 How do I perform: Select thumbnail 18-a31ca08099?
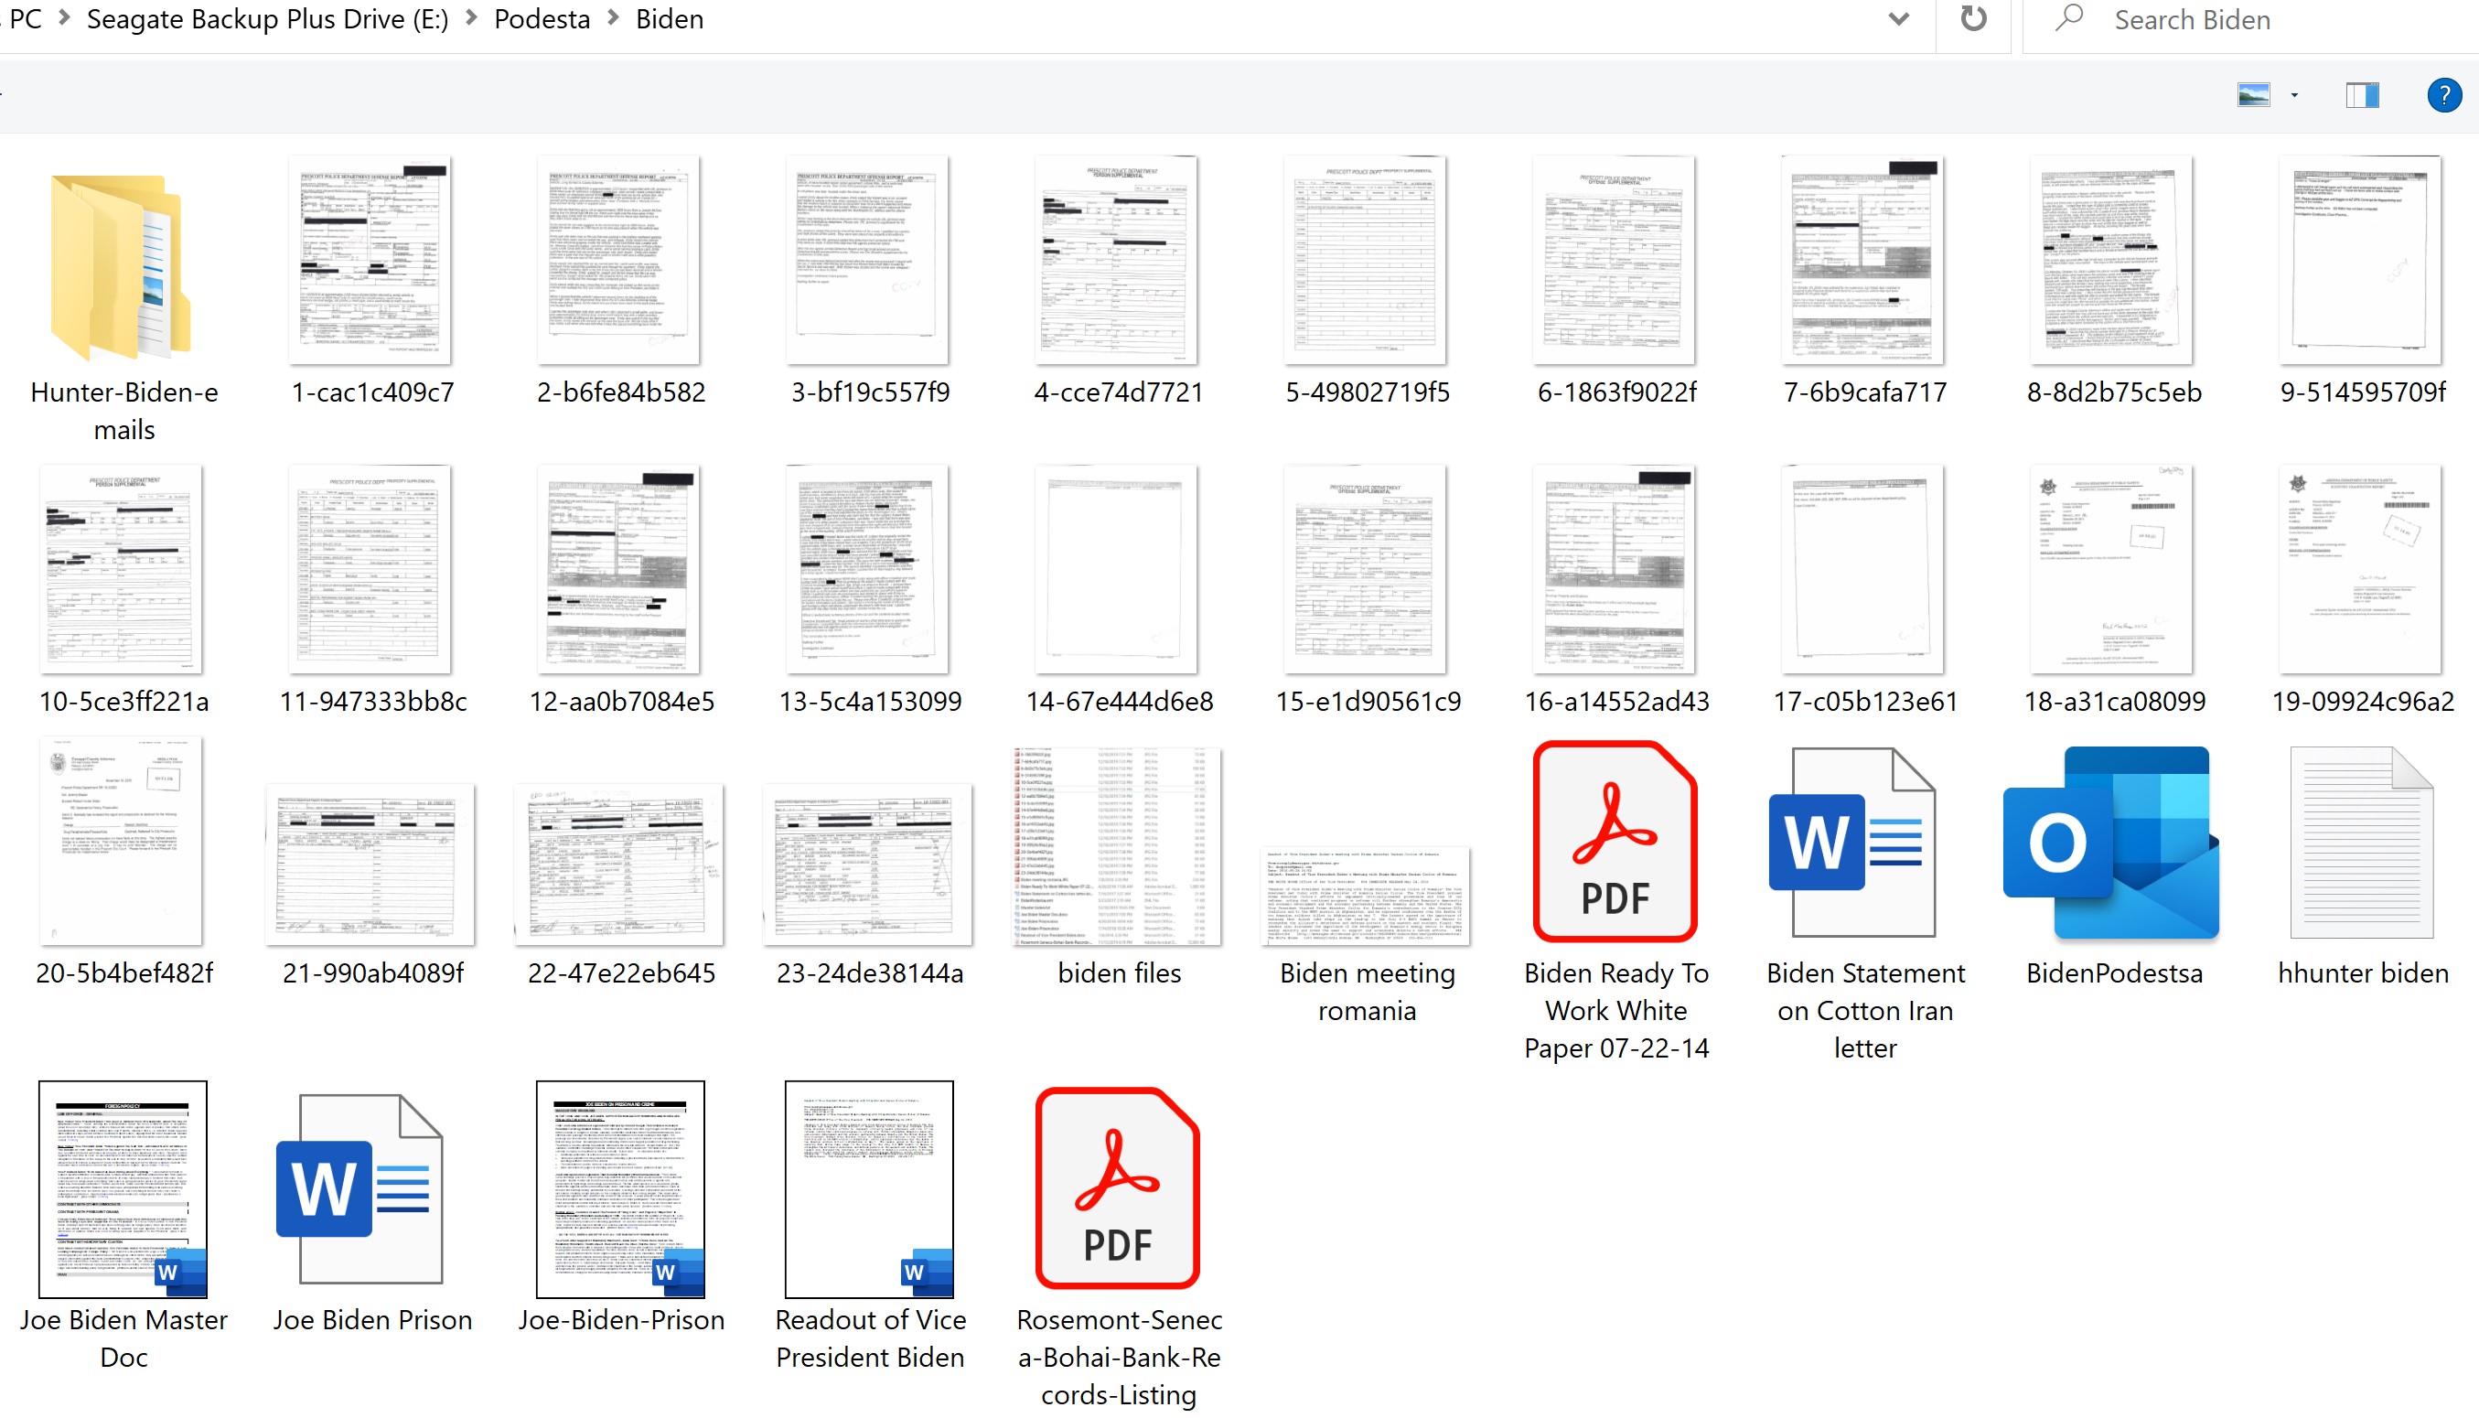2113,570
